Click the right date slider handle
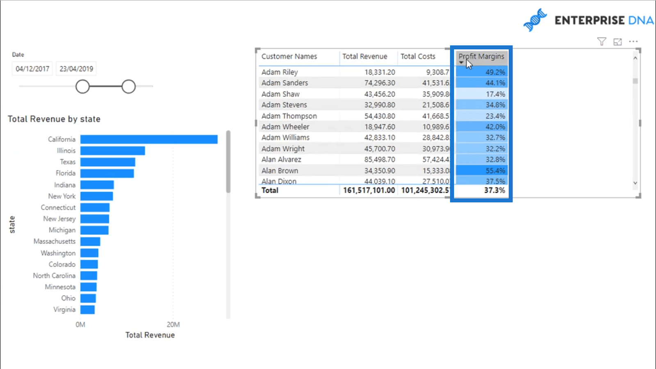Screen dimensions: 656x369 128,87
